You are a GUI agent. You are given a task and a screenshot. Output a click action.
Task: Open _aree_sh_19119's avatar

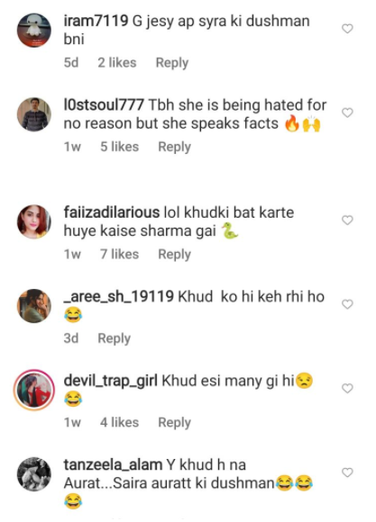pyautogui.click(x=34, y=306)
